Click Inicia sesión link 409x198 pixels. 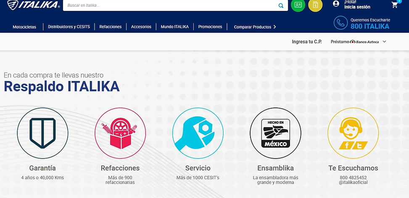[357, 7]
